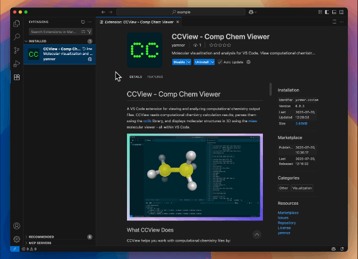The image size is (358, 259).
Task: Open gear menu for CCView list item
Action: tap(90, 59)
